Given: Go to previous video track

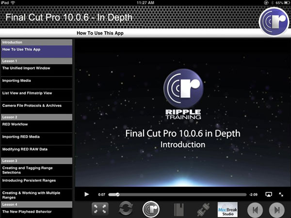Looking at the screenshot, I should [x=255, y=210].
